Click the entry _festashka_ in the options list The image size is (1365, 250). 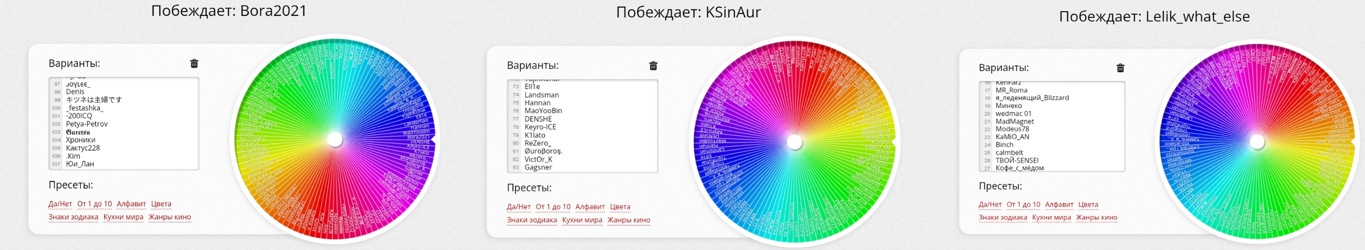pyautogui.click(x=85, y=108)
